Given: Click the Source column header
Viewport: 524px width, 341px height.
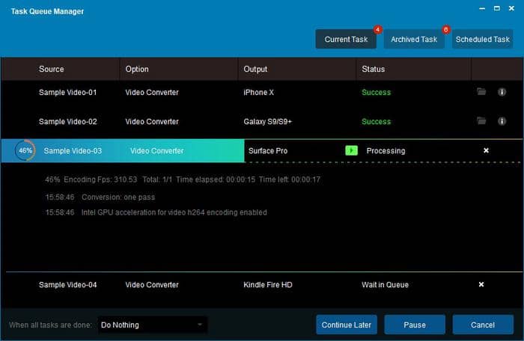Looking at the screenshot, I should coord(52,69).
